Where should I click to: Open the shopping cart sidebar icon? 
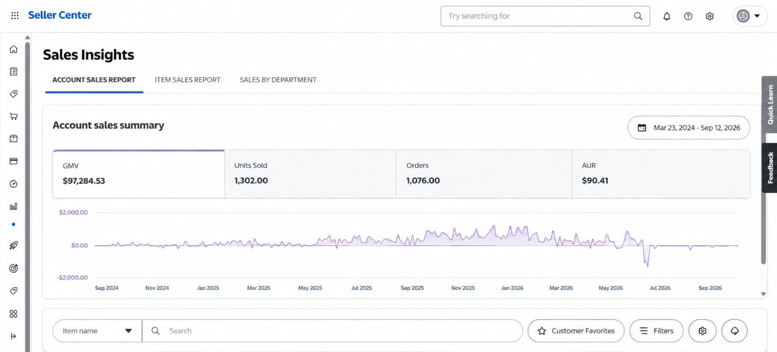(x=14, y=116)
